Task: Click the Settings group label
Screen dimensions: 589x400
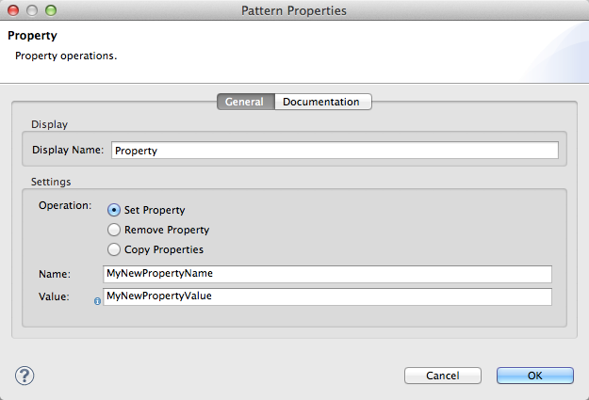Action: pyautogui.click(x=52, y=181)
